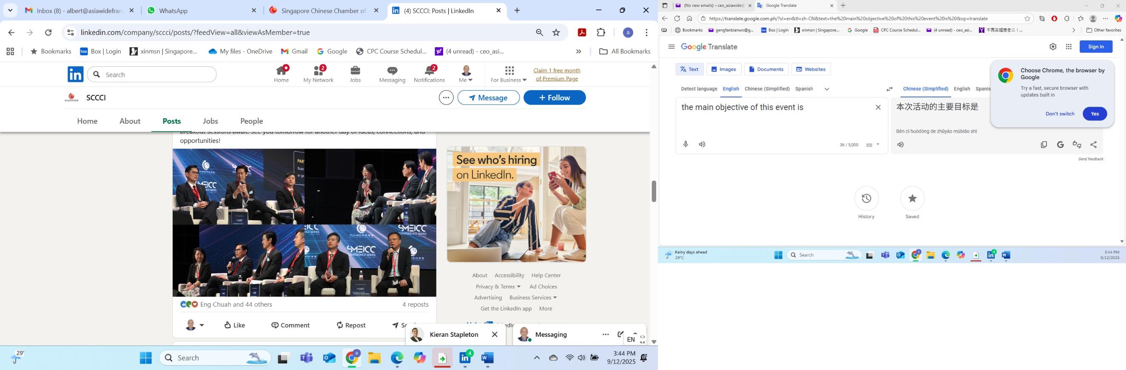
Task: Dismiss the Chrome promo with Don't switch
Action: coord(1060,114)
